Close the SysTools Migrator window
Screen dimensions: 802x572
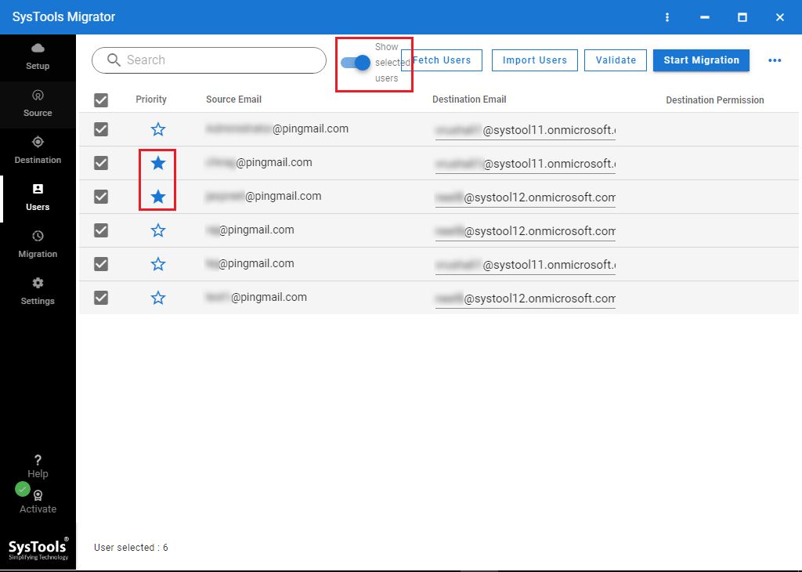(x=780, y=17)
